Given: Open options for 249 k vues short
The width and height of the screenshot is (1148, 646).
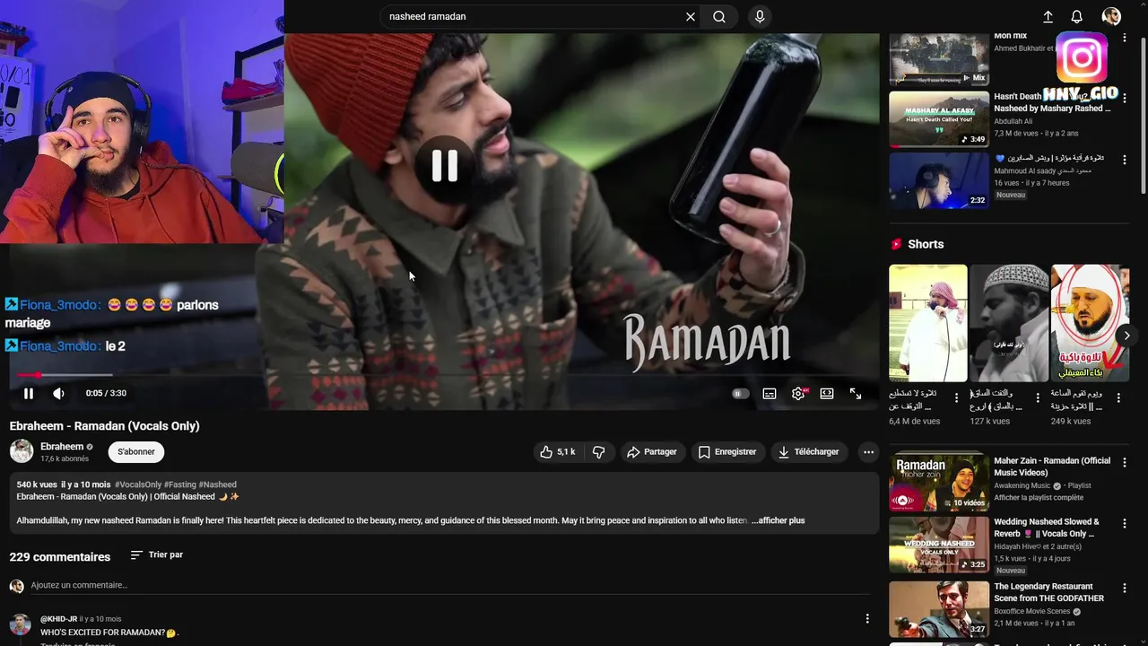Looking at the screenshot, I should click(1118, 397).
